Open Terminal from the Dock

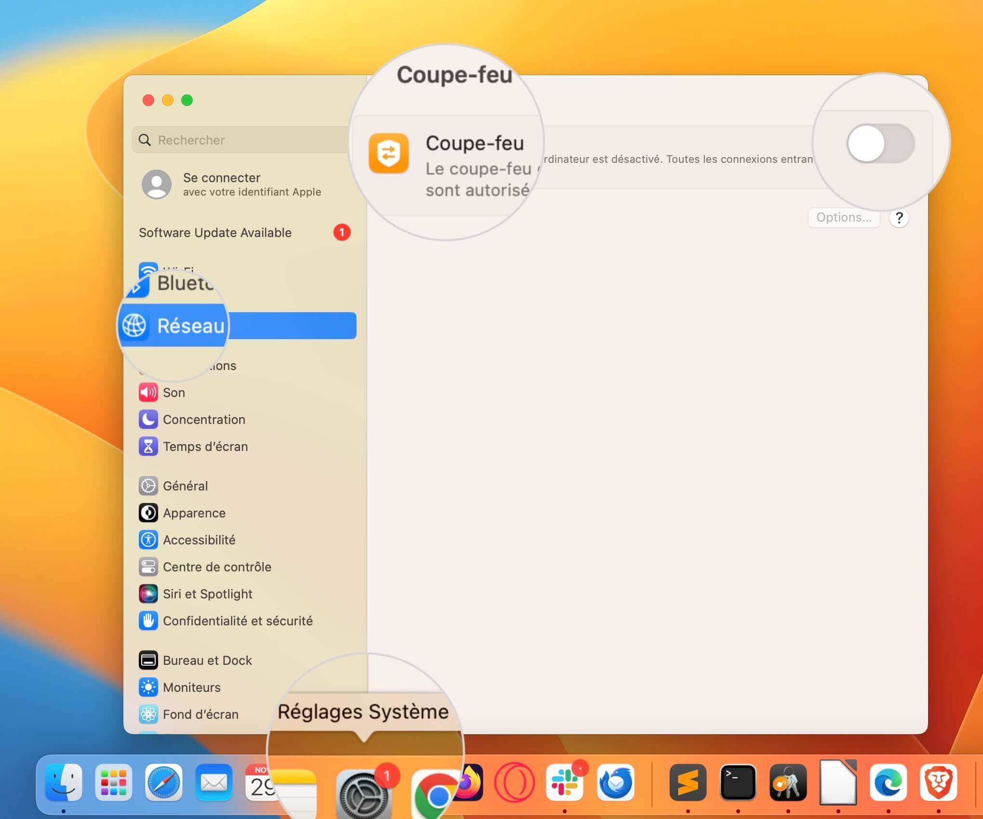pos(738,782)
